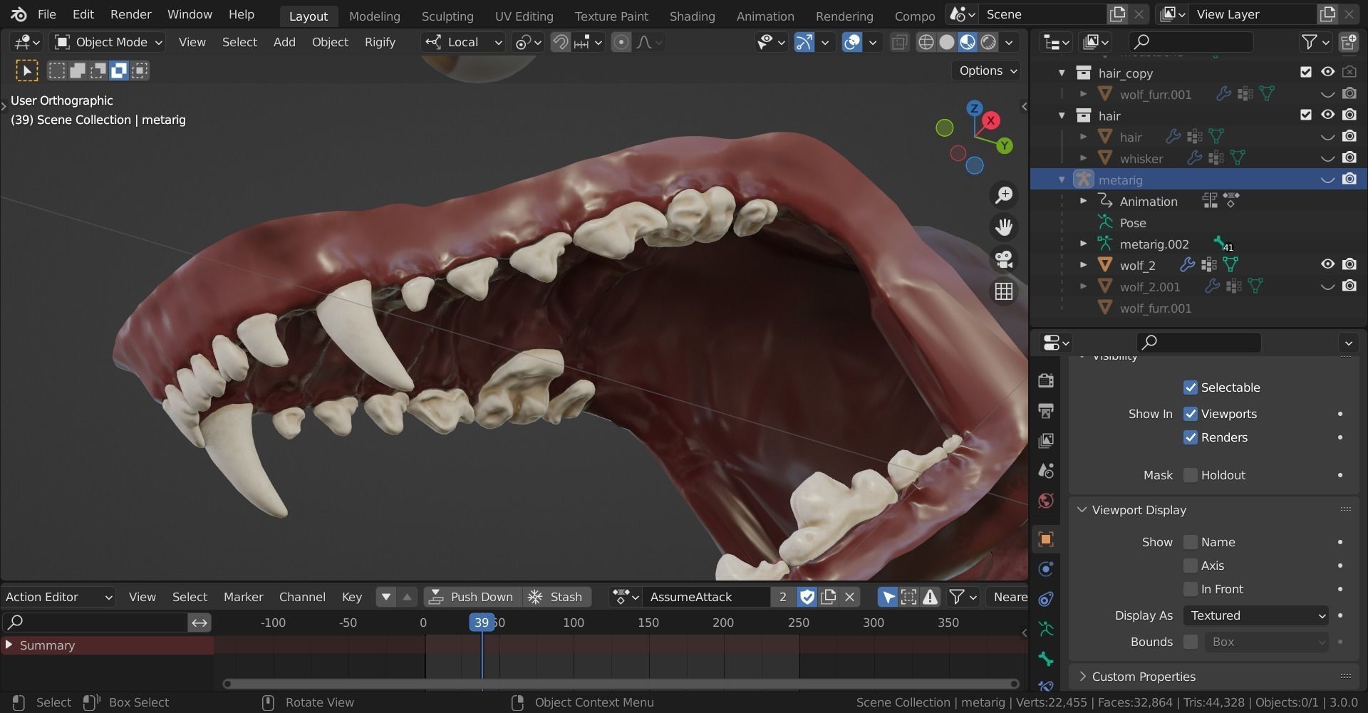Image resolution: width=1368 pixels, height=713 pixels.
Task: Open the World properties tab icon
Action: click(x=1046, y=500)
